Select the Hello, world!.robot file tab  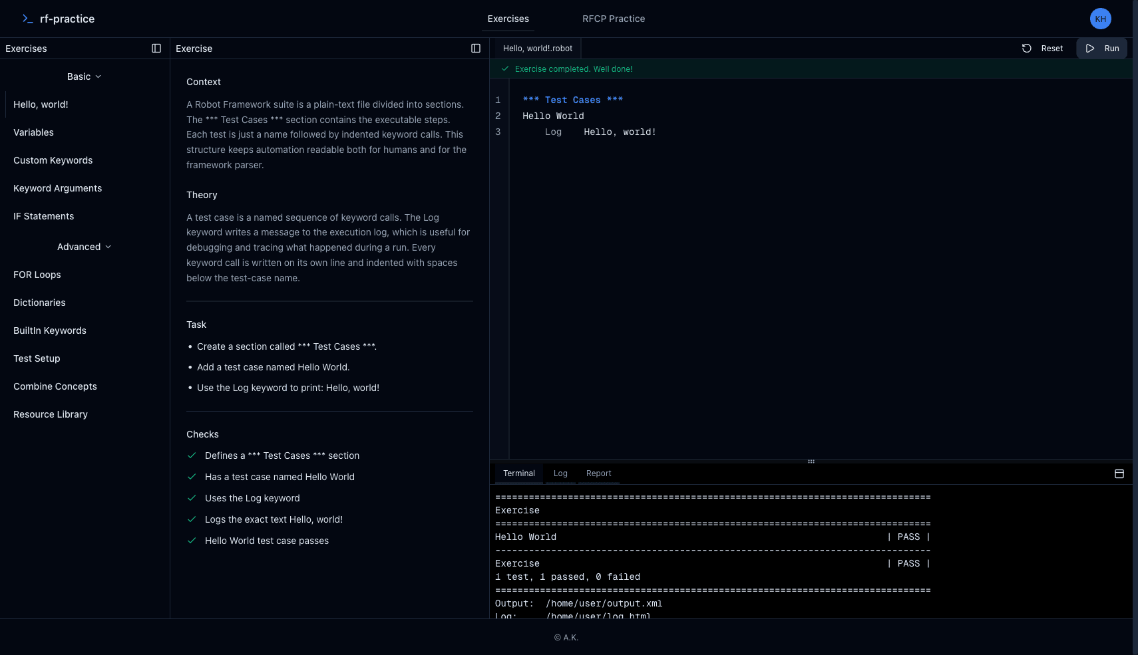[x=538, y=49]
